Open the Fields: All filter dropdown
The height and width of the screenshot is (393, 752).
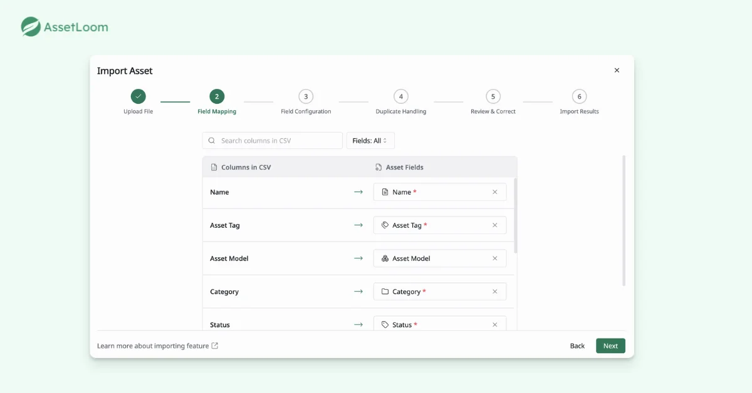pos(370,141)
